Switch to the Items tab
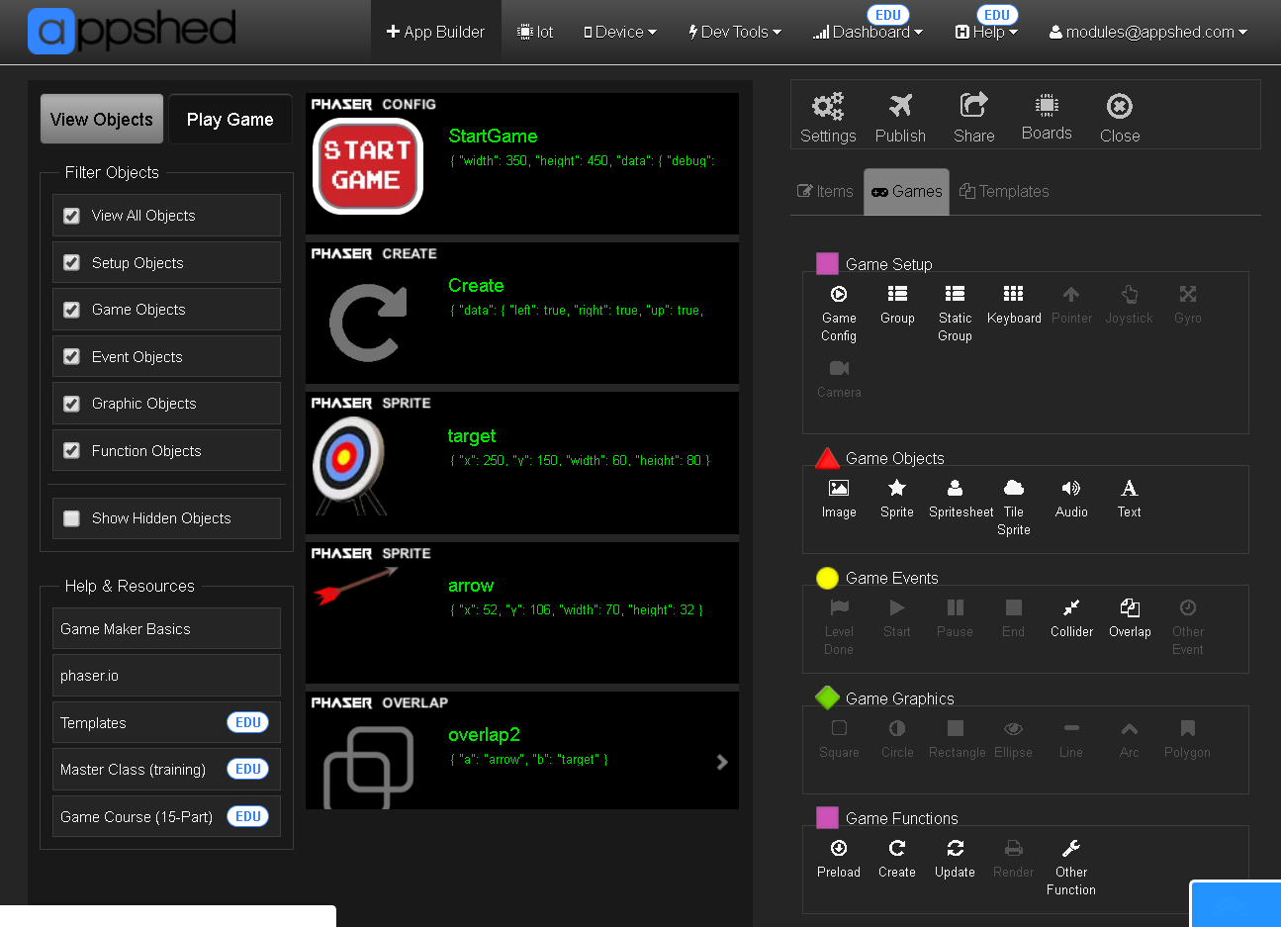This screenshot has width=1281, height=927. pos(826,191)
